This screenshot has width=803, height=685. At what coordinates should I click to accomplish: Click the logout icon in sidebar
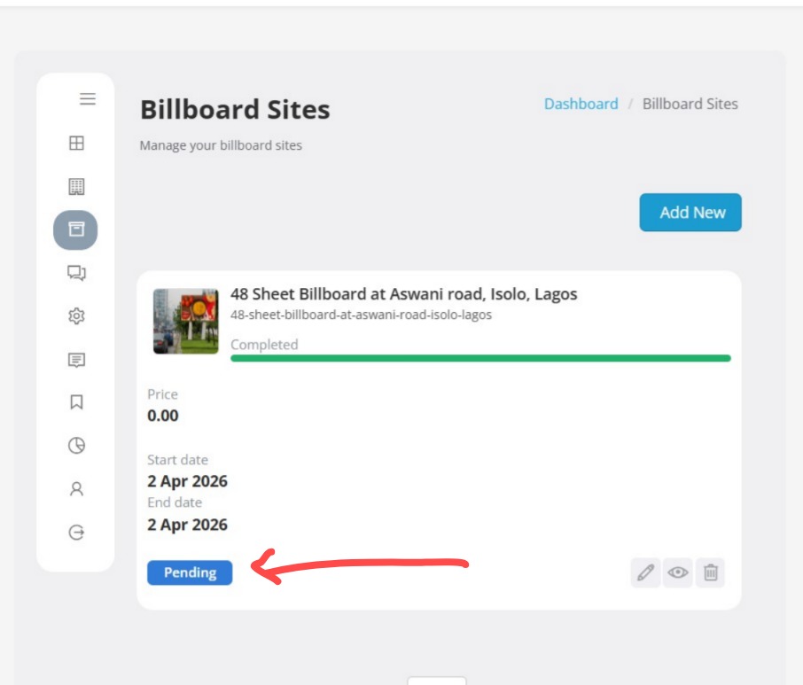coord(76,533)
